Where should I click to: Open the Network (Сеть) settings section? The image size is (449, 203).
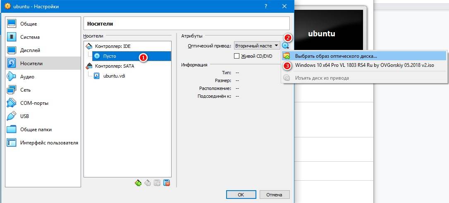pyautogui.click(x=25, y=90)
